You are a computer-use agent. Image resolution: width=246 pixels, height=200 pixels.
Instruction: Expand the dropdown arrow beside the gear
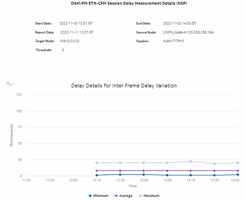coord(13,84)
